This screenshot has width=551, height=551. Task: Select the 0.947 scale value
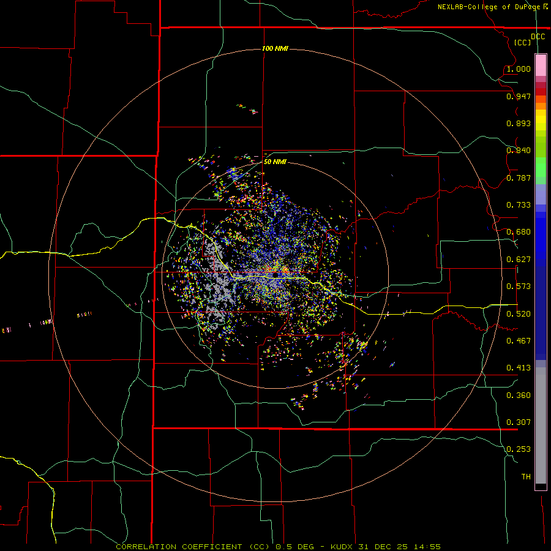[519, 96]
